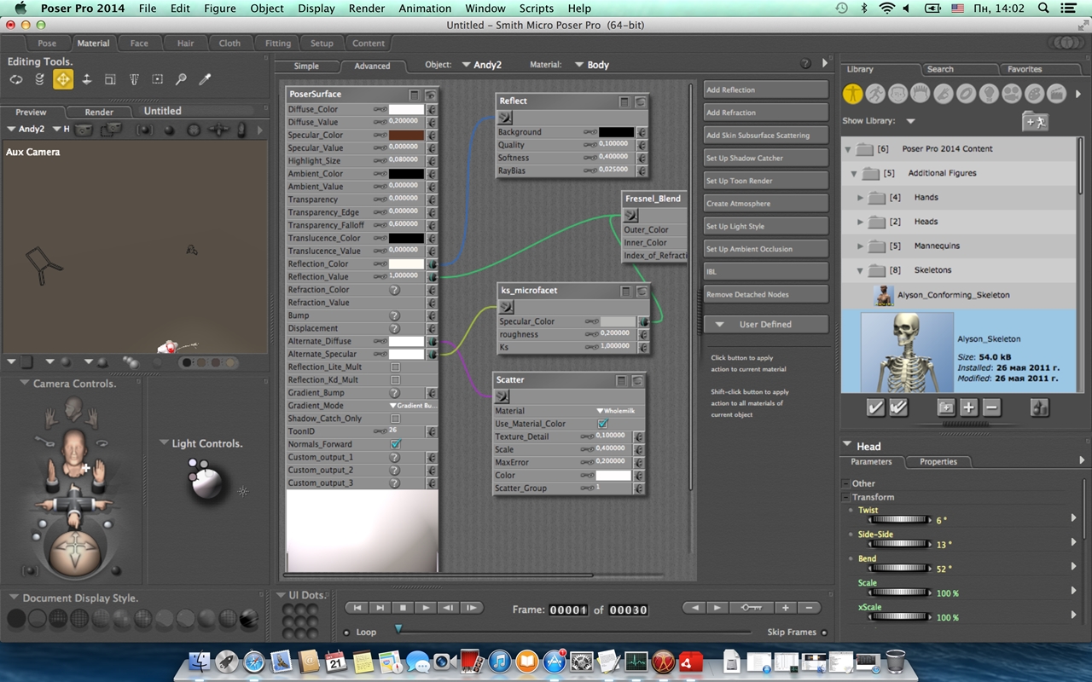
Task: Click Add Skin Subsurface Scattering button
Action: [x=765, y=136]
